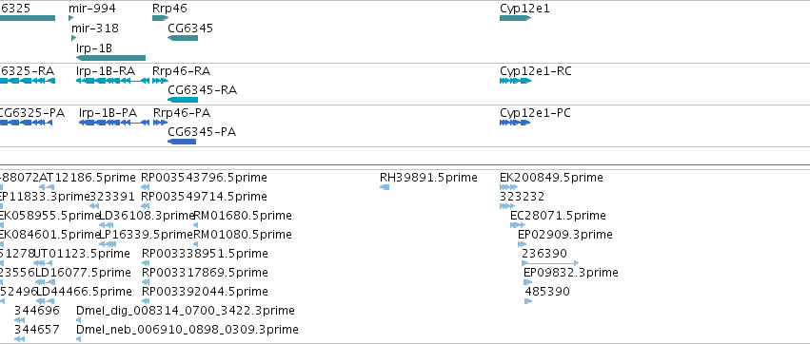Select the RP003543796.5prime label

tap(204, 178)
